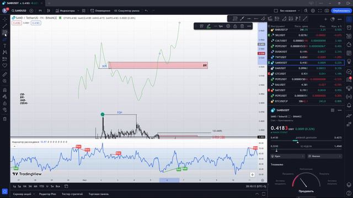The width and height of the screenshot is (353, 198).
Task: Open the Индикаторы indicators menu
Action: pyautogui.click(x=65, y=10)
